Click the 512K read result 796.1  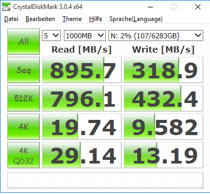pyautogui.click(x=82, y=98)
